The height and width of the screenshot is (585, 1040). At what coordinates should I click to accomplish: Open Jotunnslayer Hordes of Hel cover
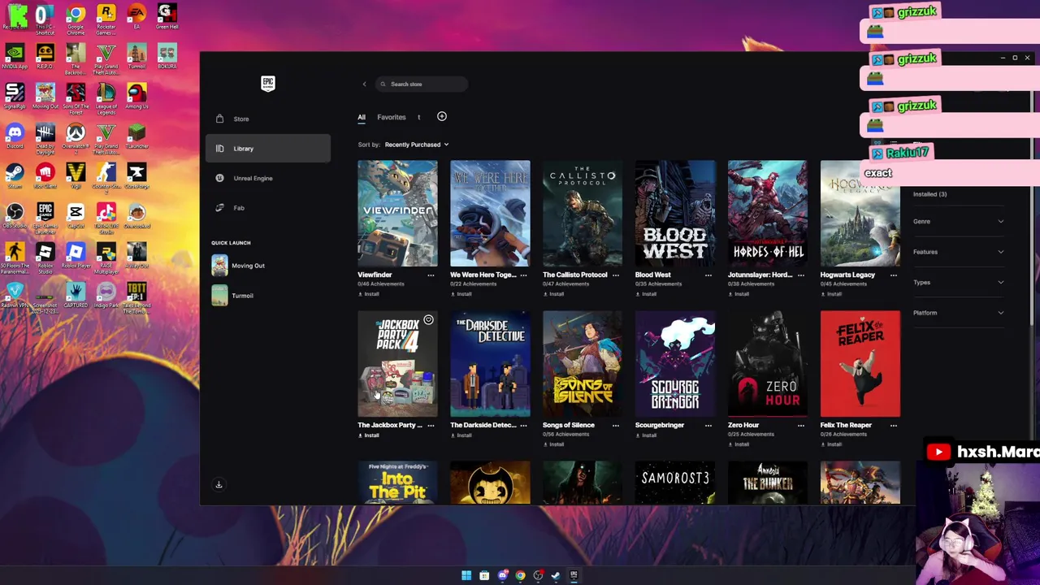pos(768,214)
